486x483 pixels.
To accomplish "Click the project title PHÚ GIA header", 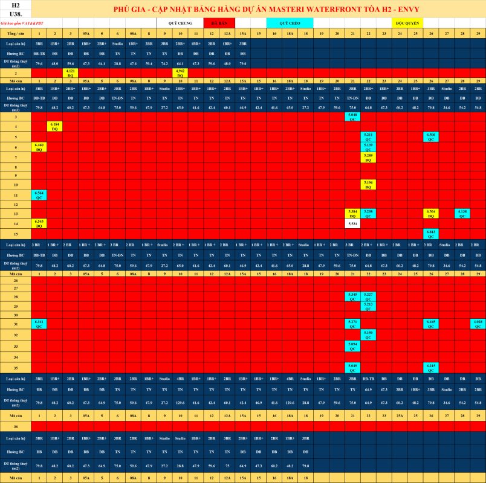I will tap(266, 8).
